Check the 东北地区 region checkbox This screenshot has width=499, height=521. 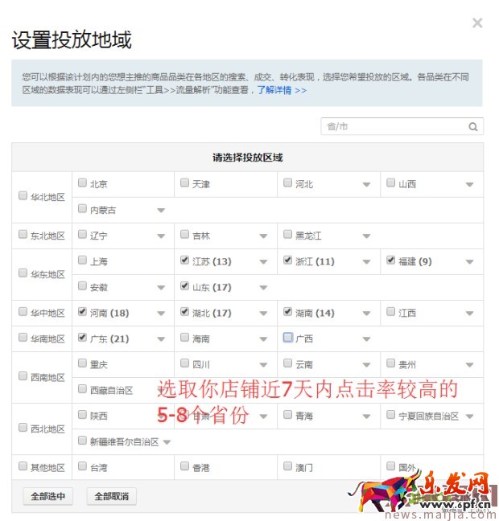click(23, 234)
